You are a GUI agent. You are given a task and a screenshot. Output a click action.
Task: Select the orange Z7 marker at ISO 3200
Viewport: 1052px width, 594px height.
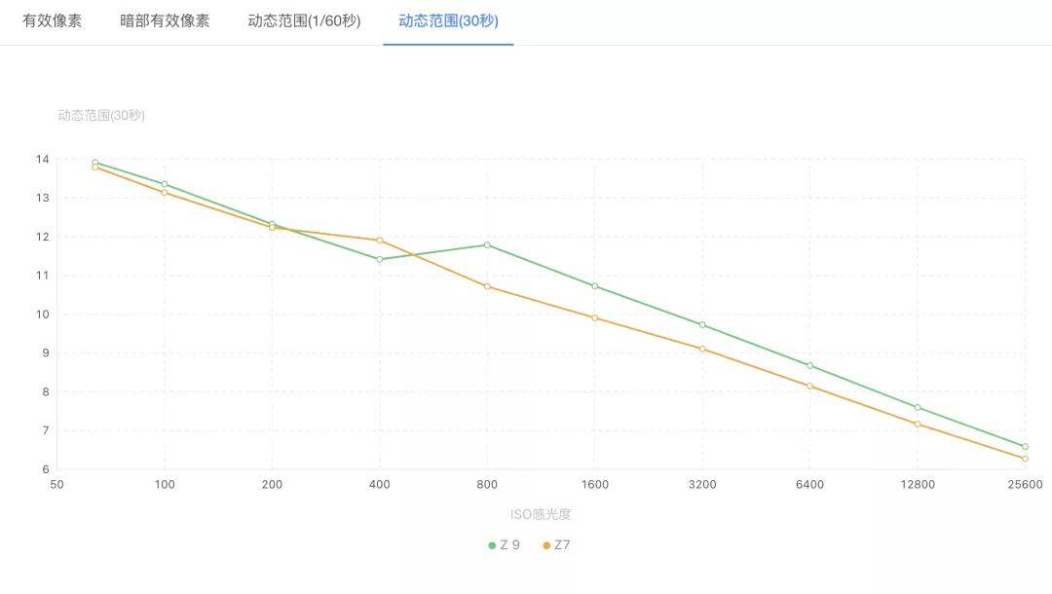pos(702,349)
